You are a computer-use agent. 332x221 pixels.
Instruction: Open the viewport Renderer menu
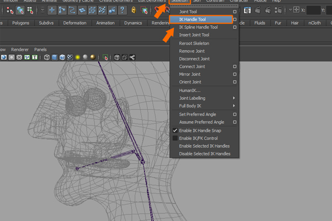click(20, 50)
